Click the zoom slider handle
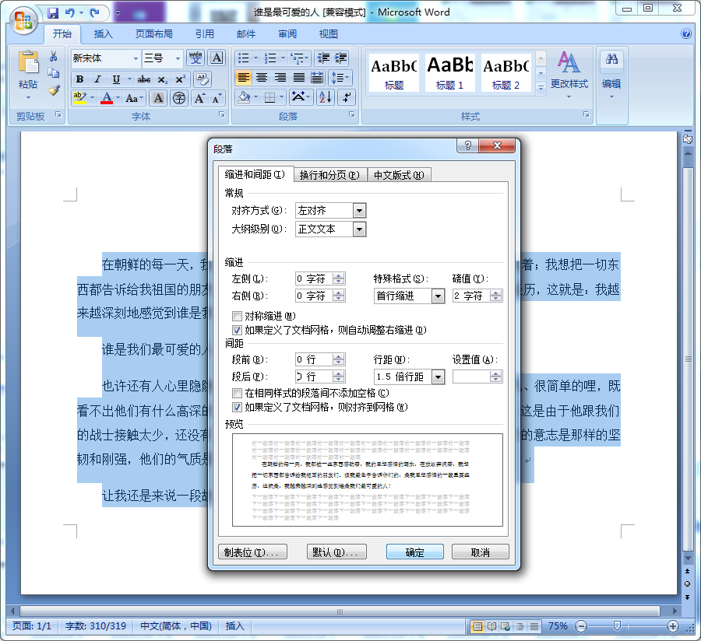The image size is (701, 641). pyautogui.click(x=617, y=626)
